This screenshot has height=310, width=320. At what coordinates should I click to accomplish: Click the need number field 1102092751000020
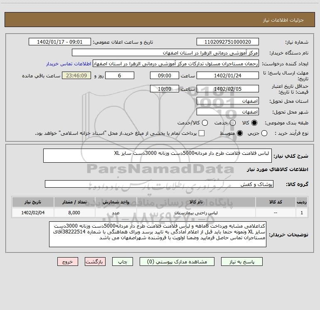pos(228,42)
